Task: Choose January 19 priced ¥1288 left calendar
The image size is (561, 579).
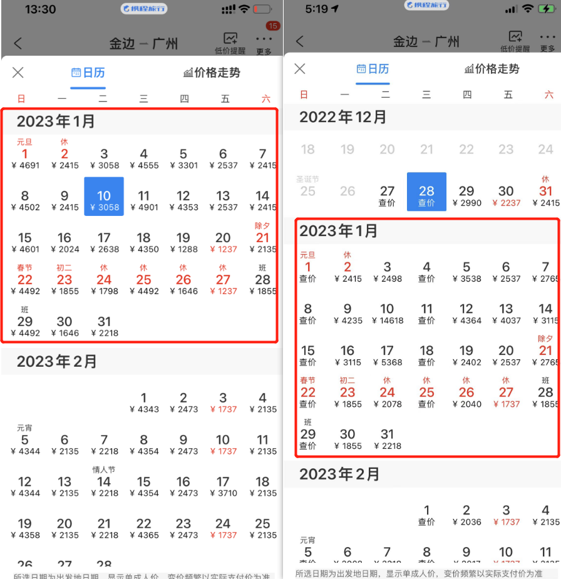Action: tap(183, 243)
